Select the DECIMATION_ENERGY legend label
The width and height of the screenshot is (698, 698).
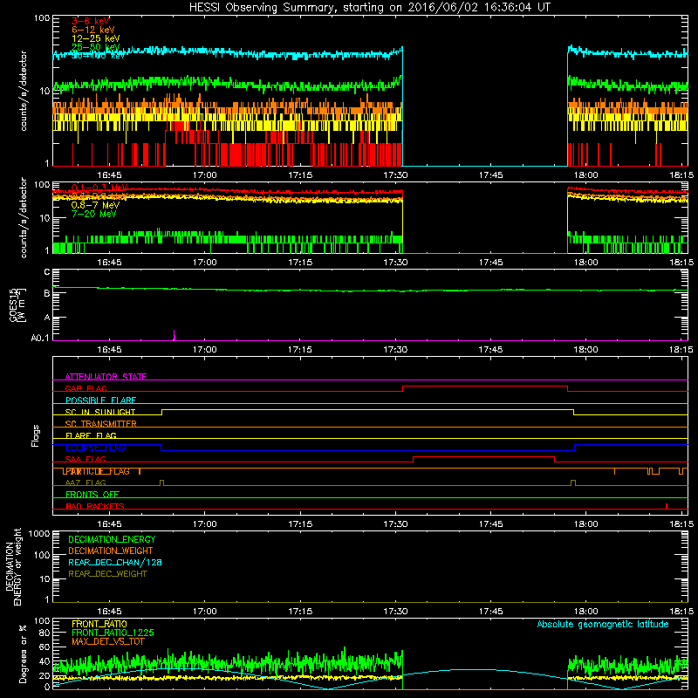(x=112, y=539)
